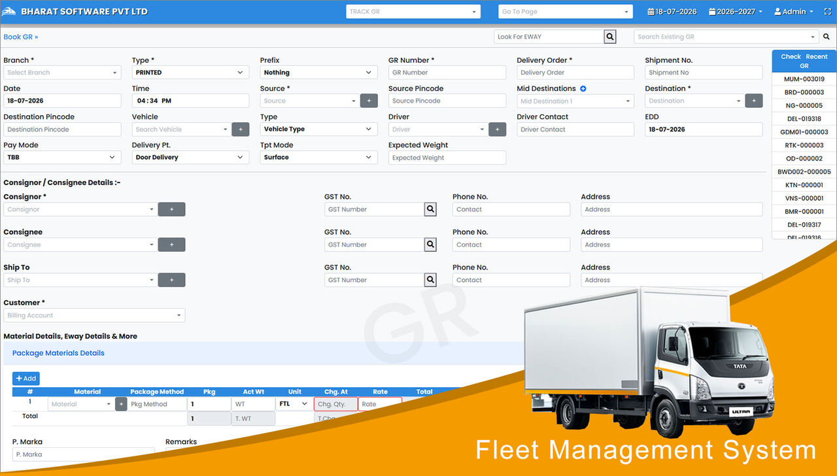Click the Shipment No input field

[x=704, y=73]
